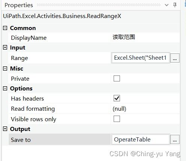Collapse the Misc section
The width and height of the screenshot is (186, 161).
5,68
